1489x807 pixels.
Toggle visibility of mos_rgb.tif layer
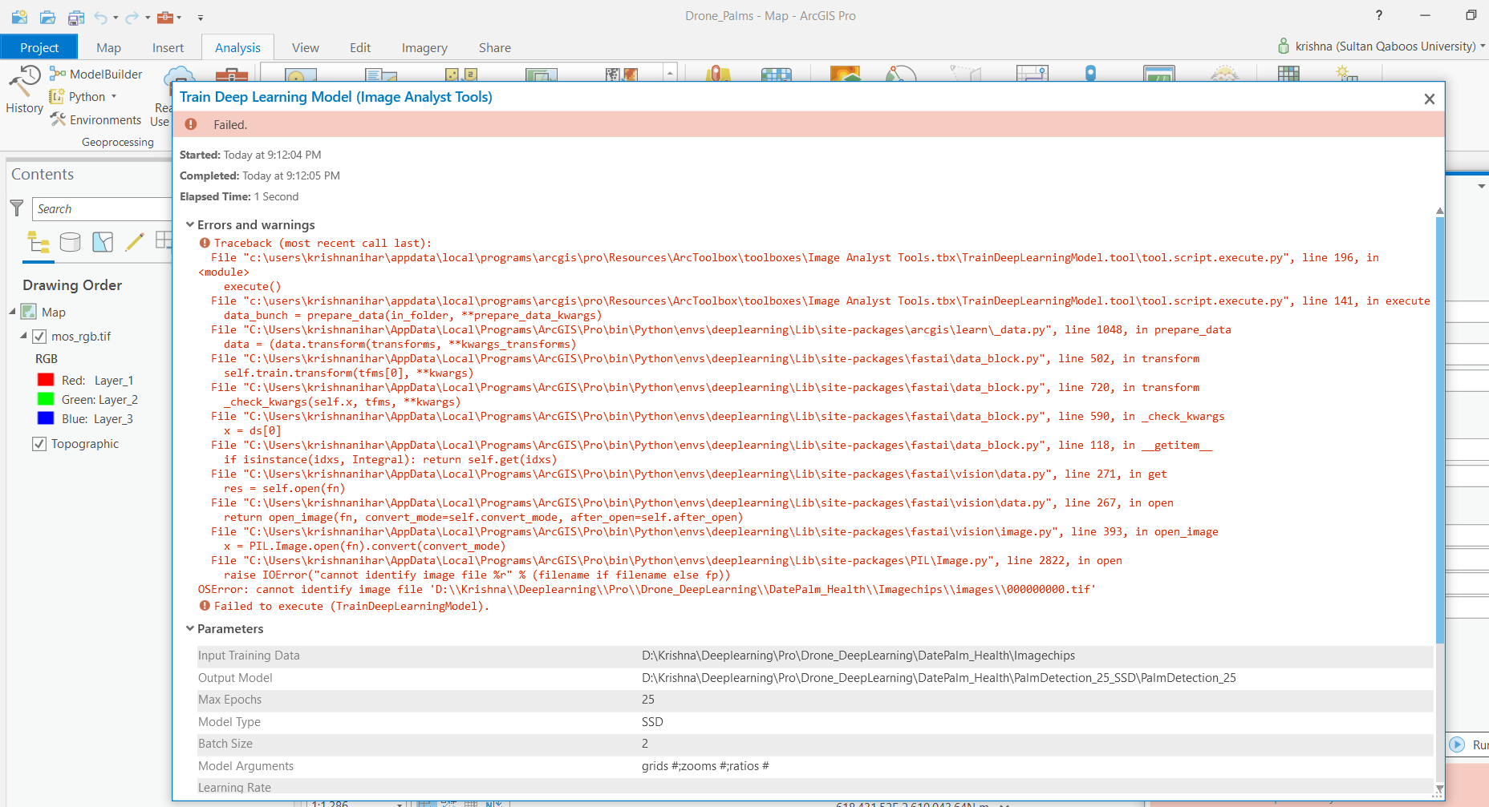pos(39,337)
